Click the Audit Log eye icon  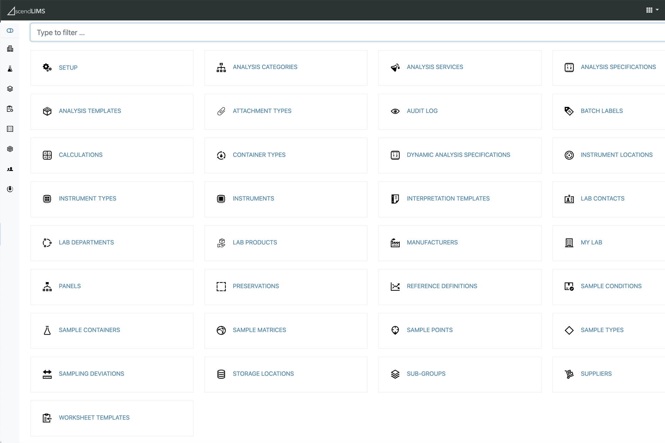coord(395,111)
